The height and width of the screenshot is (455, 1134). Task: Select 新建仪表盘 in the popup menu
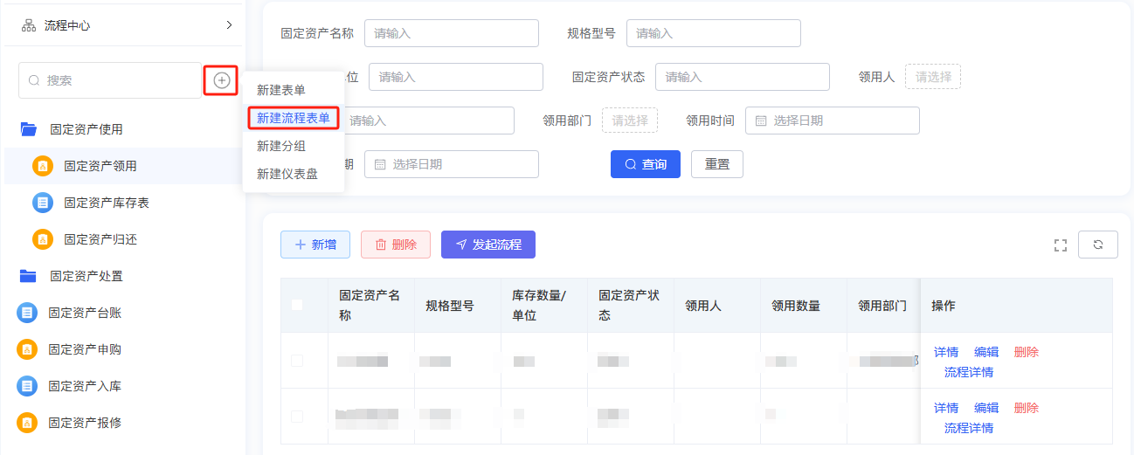pos(287,174)
